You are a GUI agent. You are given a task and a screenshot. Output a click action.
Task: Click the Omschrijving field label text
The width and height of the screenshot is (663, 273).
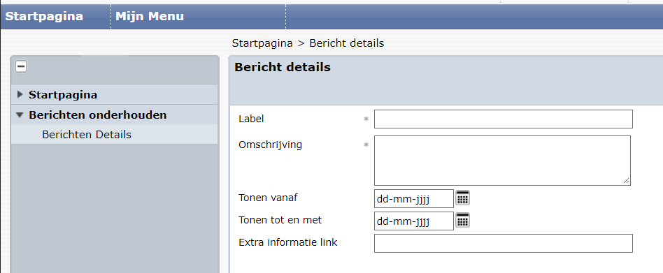[x=271, y=145]
